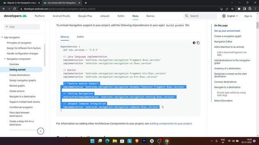Switch to Chrome in the taskbar
This screenshot has width=259, height=145.
[x=167, y=141]
